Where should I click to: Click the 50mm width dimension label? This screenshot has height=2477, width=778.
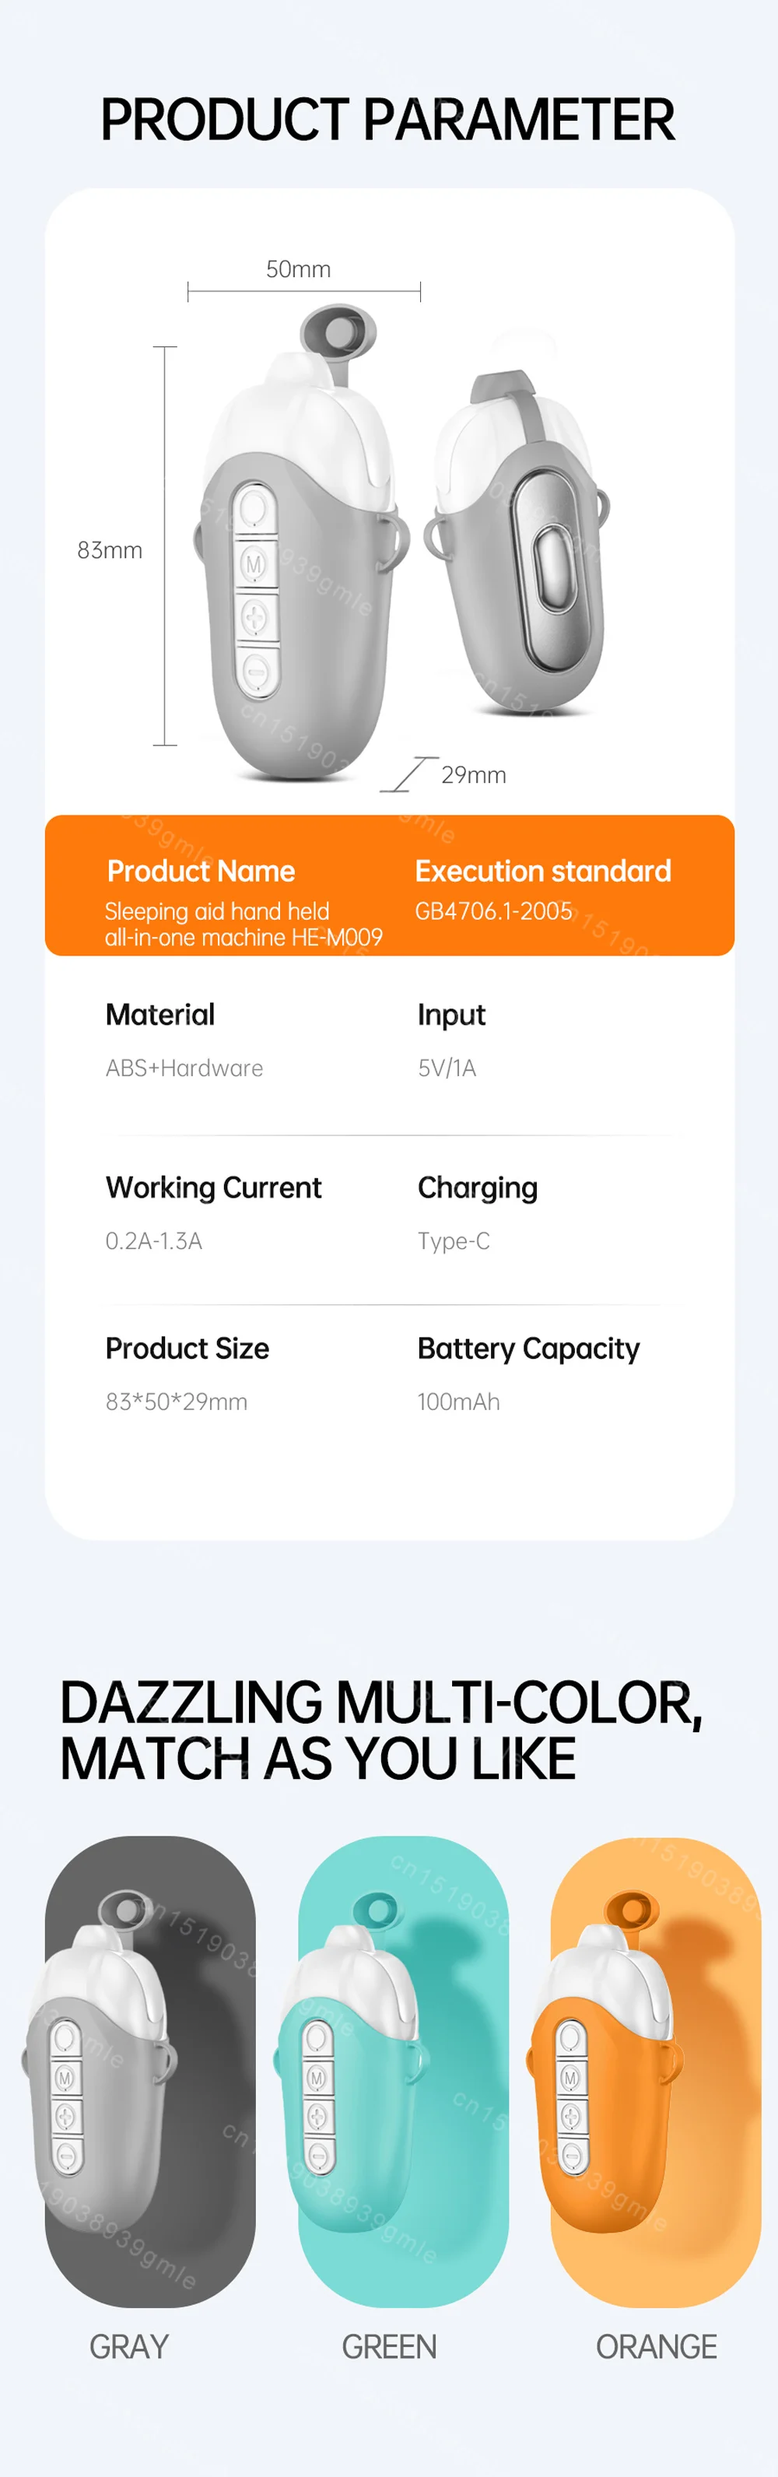pos(298,269)
